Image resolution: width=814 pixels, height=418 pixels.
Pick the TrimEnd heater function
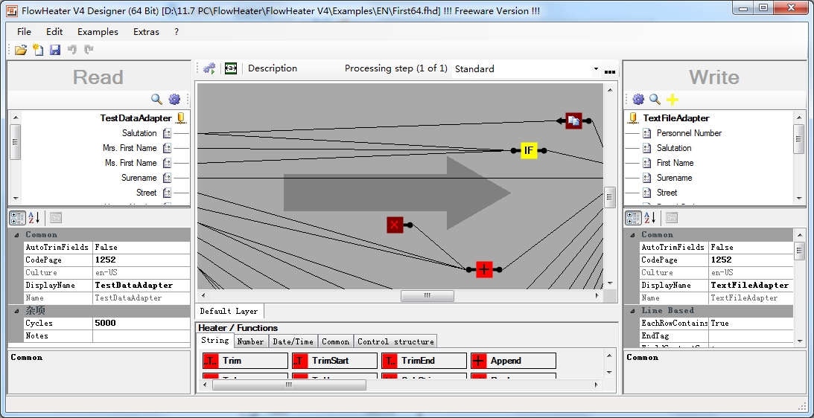[424, 361]
